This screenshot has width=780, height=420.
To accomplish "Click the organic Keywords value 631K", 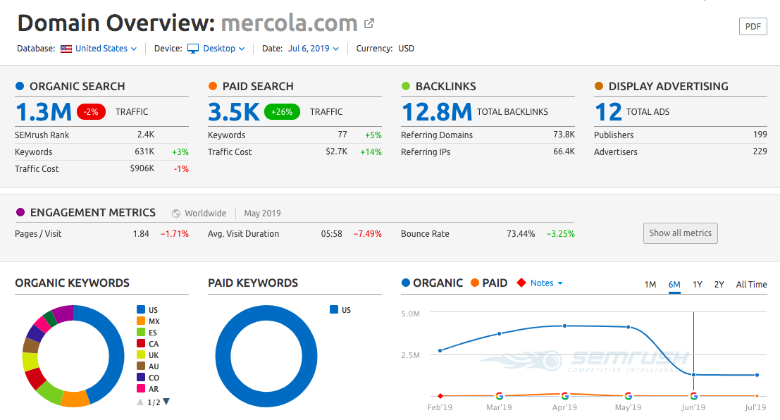I will pos(144,152).
